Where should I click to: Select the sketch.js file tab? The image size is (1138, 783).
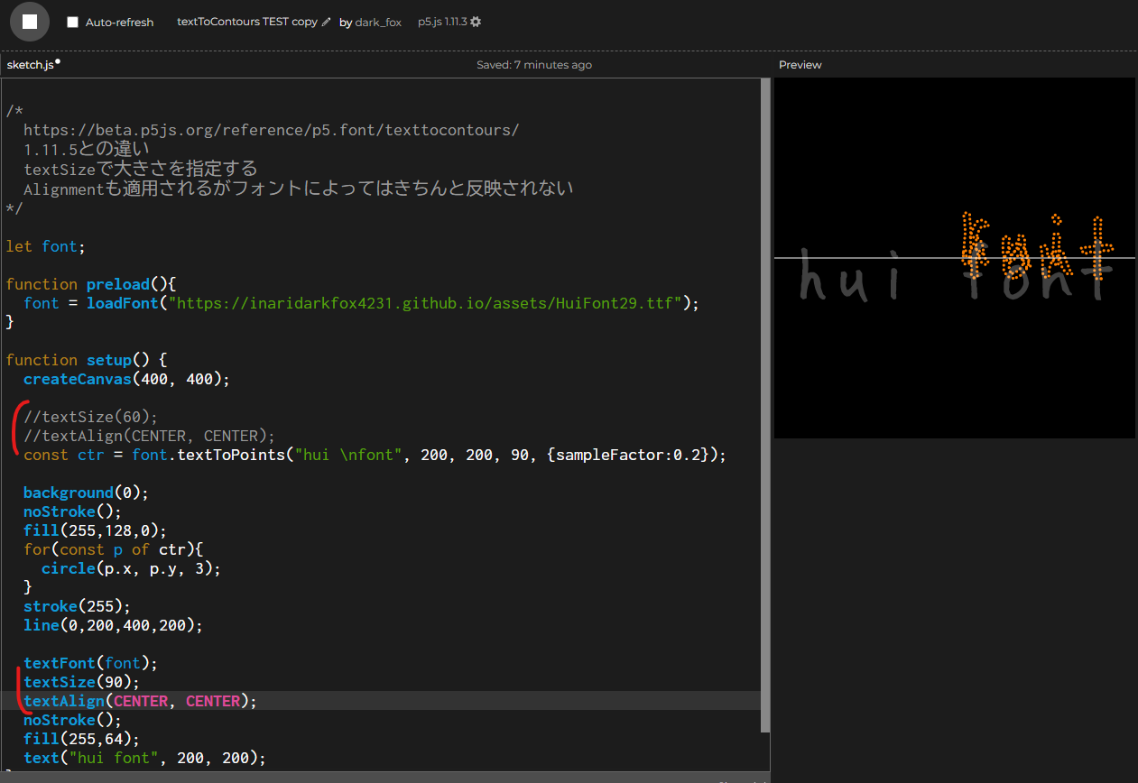[x=30, y=65]
